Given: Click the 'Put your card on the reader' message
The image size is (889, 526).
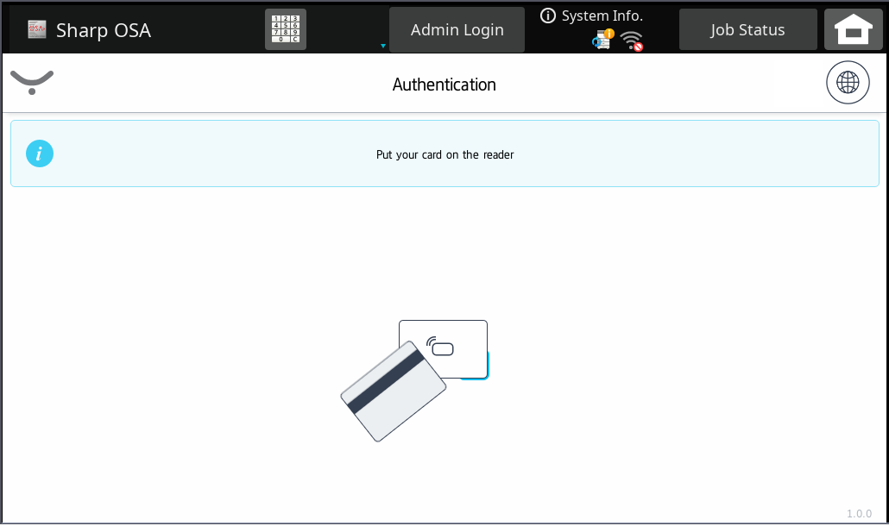Looking at the screenshot, I should tap(444, 155).
